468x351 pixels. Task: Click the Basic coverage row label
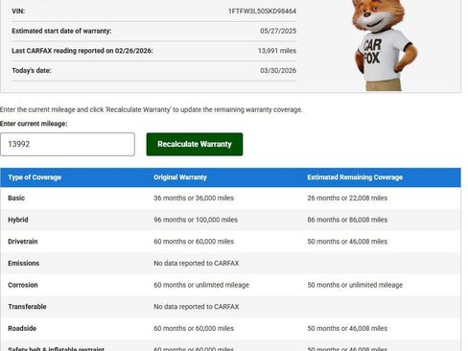pyautogui.click(x=16, y=199)
